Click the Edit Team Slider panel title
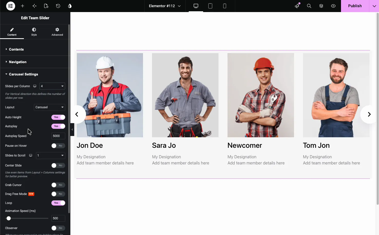The width and height of the screenshot is (379, 235). 35,18
